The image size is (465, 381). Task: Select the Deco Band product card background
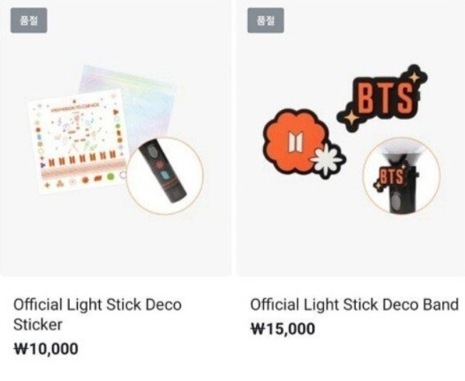pos(350,138)
